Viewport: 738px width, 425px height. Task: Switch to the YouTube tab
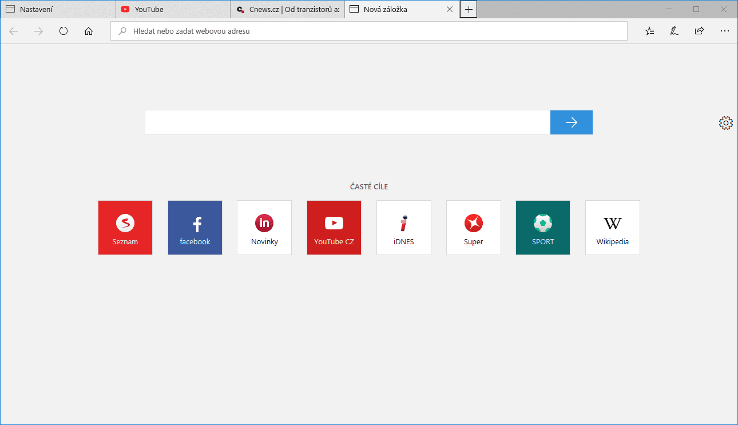tap(173, 9)
